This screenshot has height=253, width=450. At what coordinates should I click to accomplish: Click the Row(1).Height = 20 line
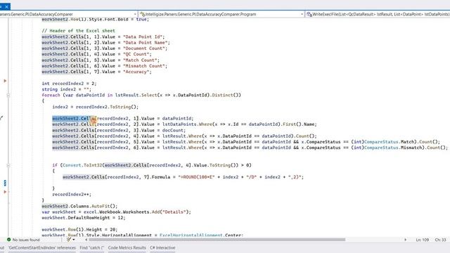pos(79,230)
